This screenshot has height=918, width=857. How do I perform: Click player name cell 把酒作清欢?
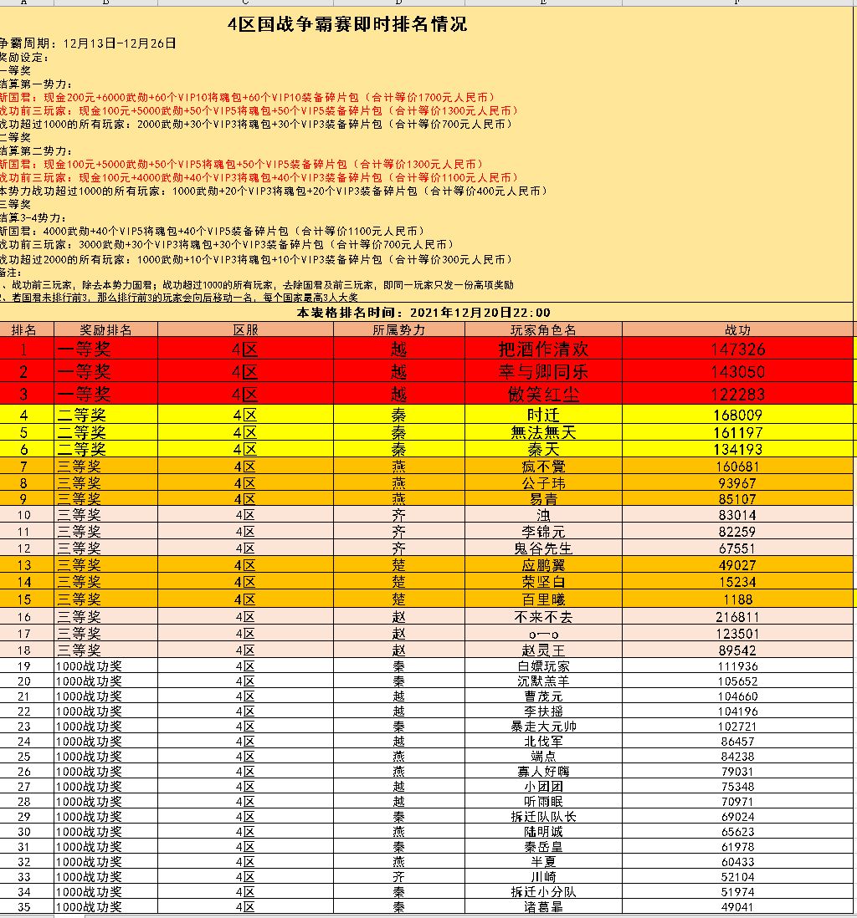pos(543,349)
